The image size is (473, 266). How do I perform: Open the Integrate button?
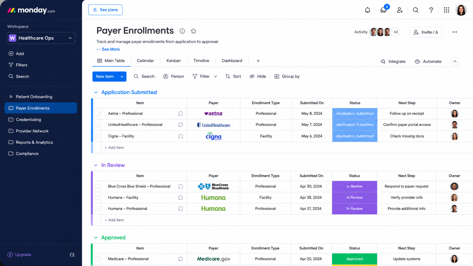[393, 61]
